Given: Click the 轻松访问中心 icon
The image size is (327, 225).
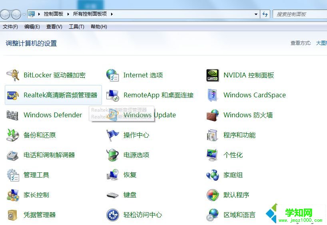Looking at the screenshot, I should [x=112, y=215].
